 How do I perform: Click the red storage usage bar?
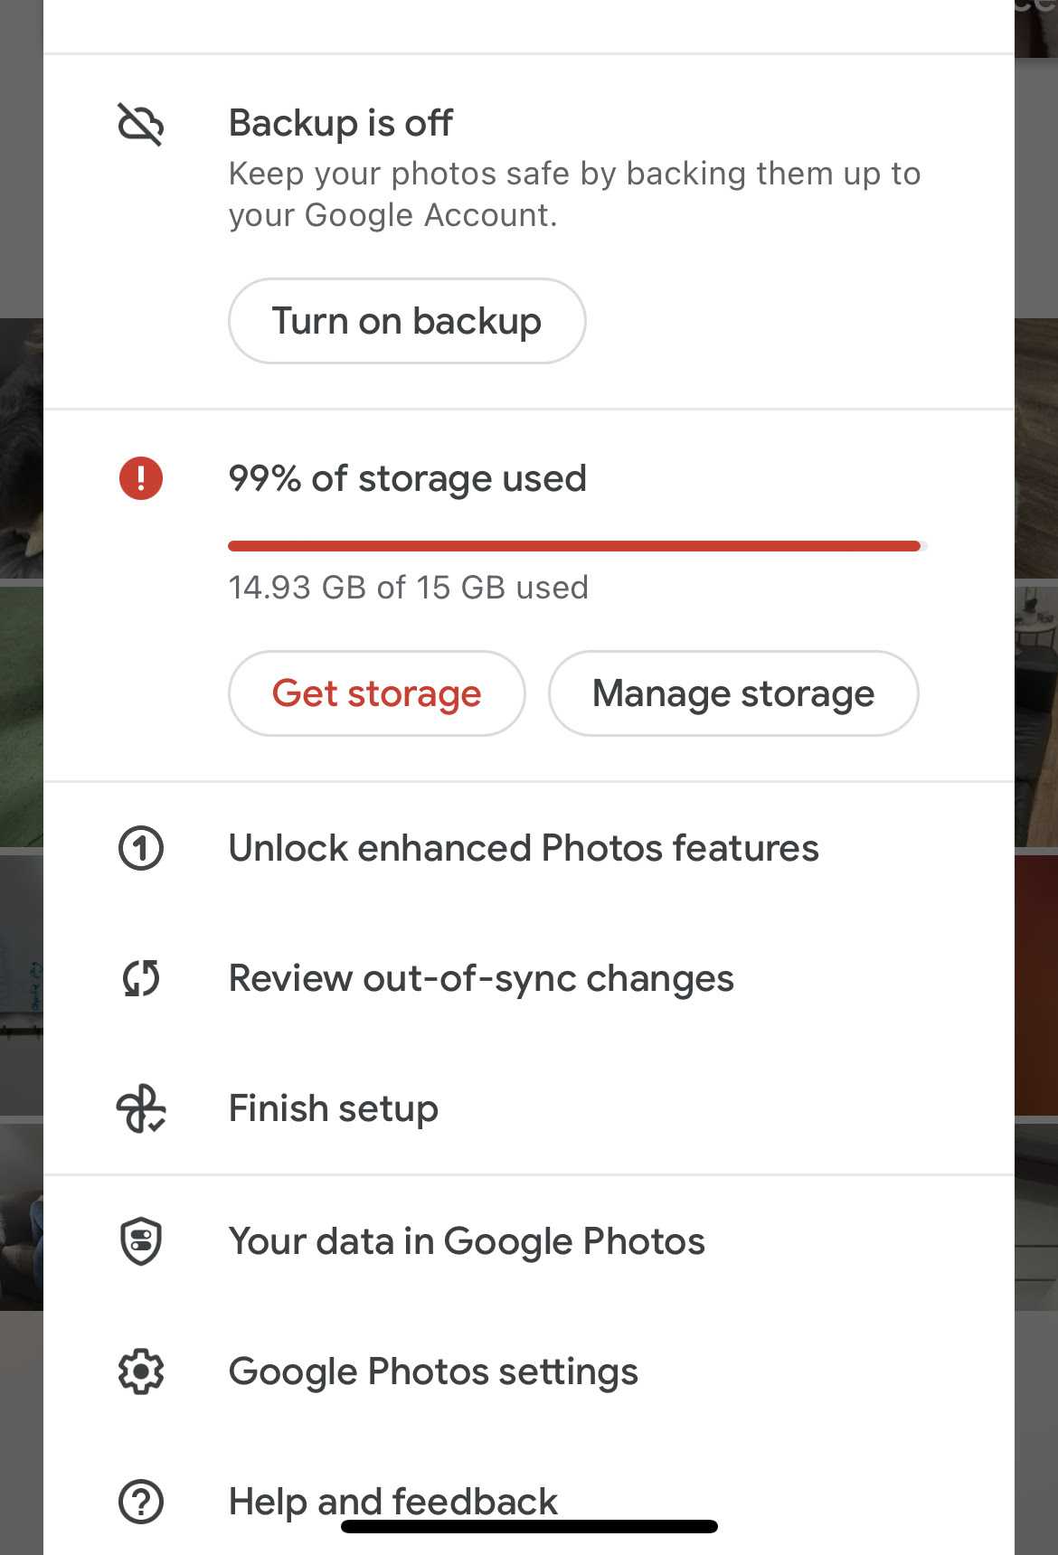tap(575, 546)
